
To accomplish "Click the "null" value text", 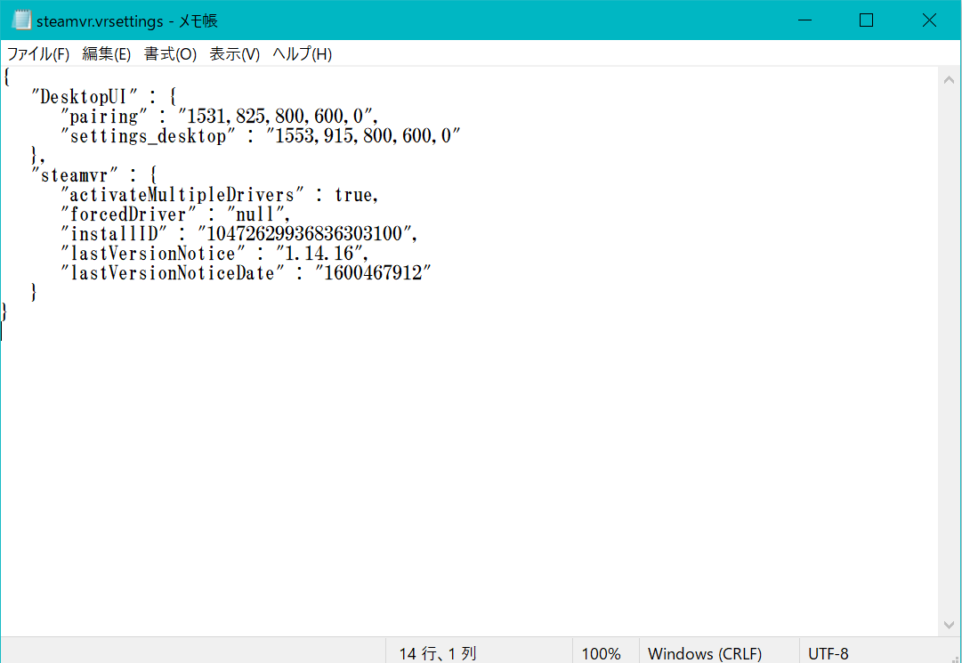I will point(255,214).
